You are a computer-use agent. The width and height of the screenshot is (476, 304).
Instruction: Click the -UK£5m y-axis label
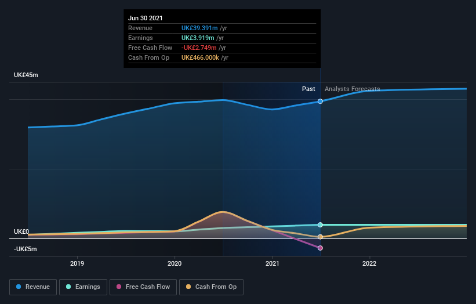click(25, 249)
